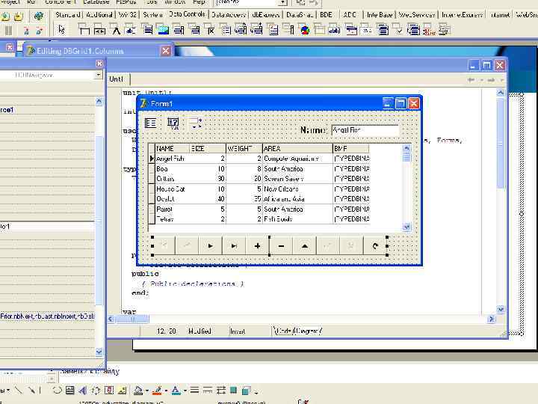The height and width of the screenshot is (404, 538).
Task: Click the navigator Last record button
Action: (x=234, y=246)
